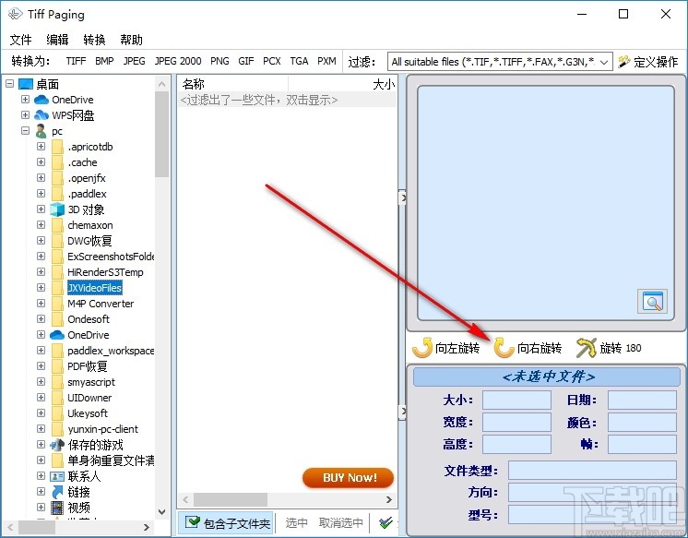Toggle 包含子文件夹 option

coord(227,523)
